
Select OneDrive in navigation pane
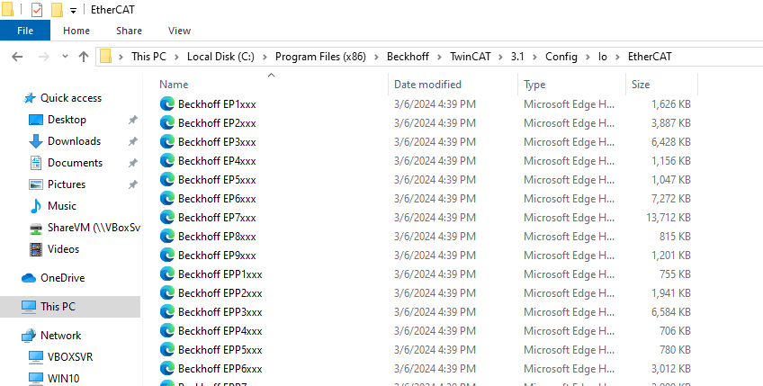point(62,278)
